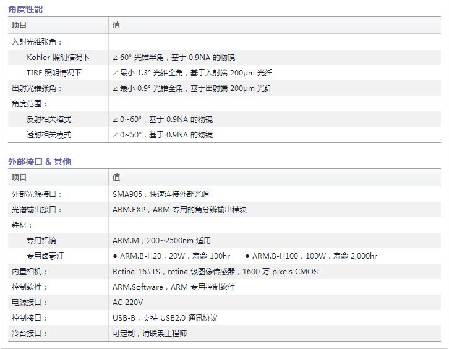Click the 冷台接口 row label
Viewport: 449px width, 349px height.
(x=29, y=334)
